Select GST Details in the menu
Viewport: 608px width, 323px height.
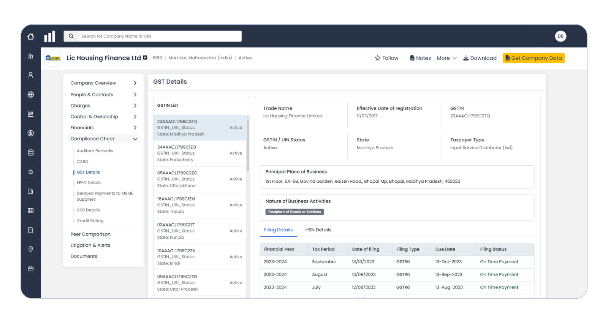pyautogui.click(x=88, y=172)
